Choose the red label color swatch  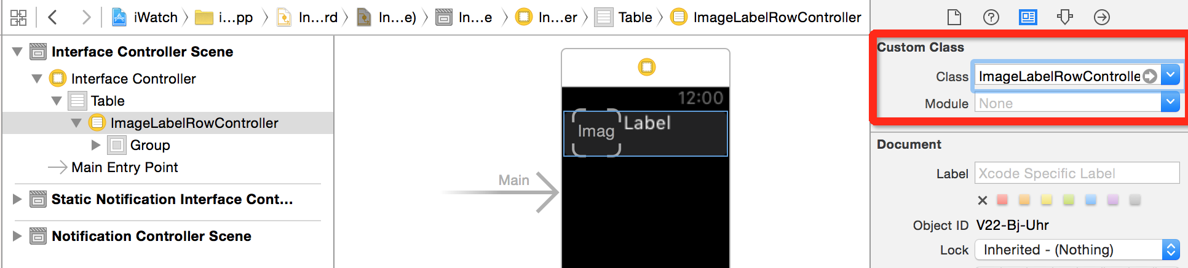(x=1002, y=200)
